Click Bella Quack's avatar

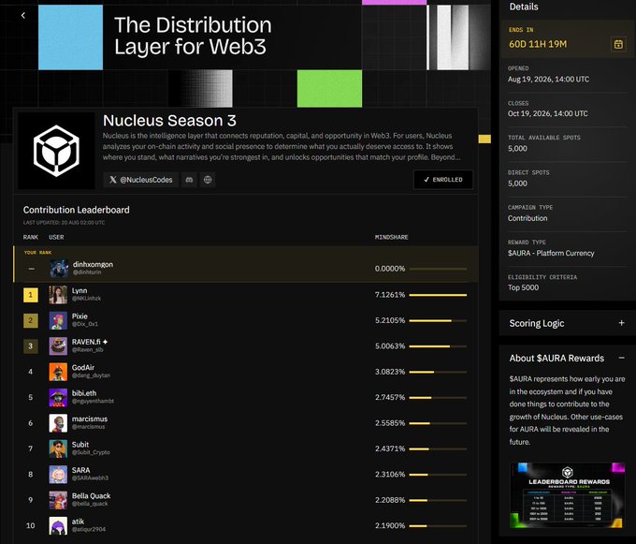tap(58, 500)
